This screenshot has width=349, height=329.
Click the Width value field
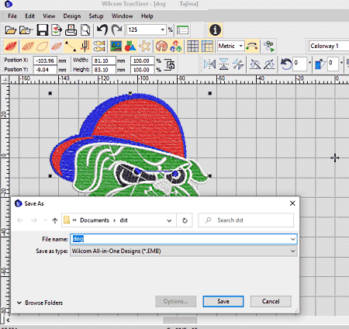pyautogui.click(x=104, y=61)
